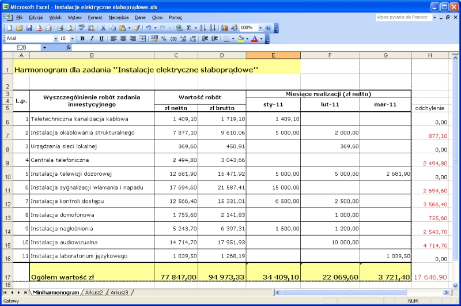Open the Widok menu
This screenshot has width=461, height=306.
point(55,18)
